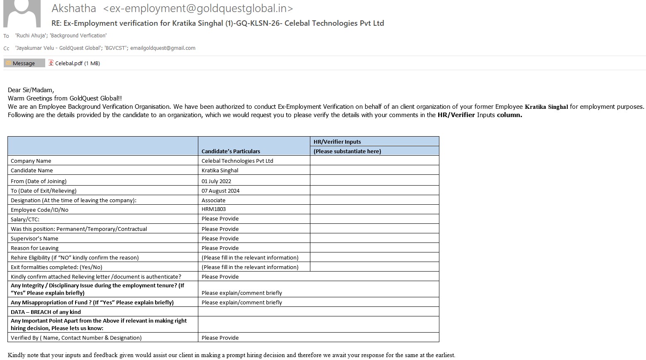Click the envelope icon on Message button
The image size is (646, 360).
8,63
